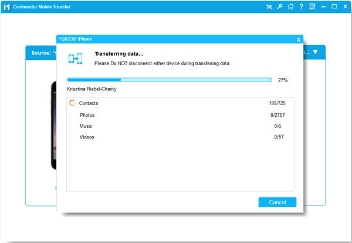Image resolution: width=352 pixels, height=243 pixels.
Task: Click Krisztina Riebel-Charity current item text
Action: pos(92,89)
